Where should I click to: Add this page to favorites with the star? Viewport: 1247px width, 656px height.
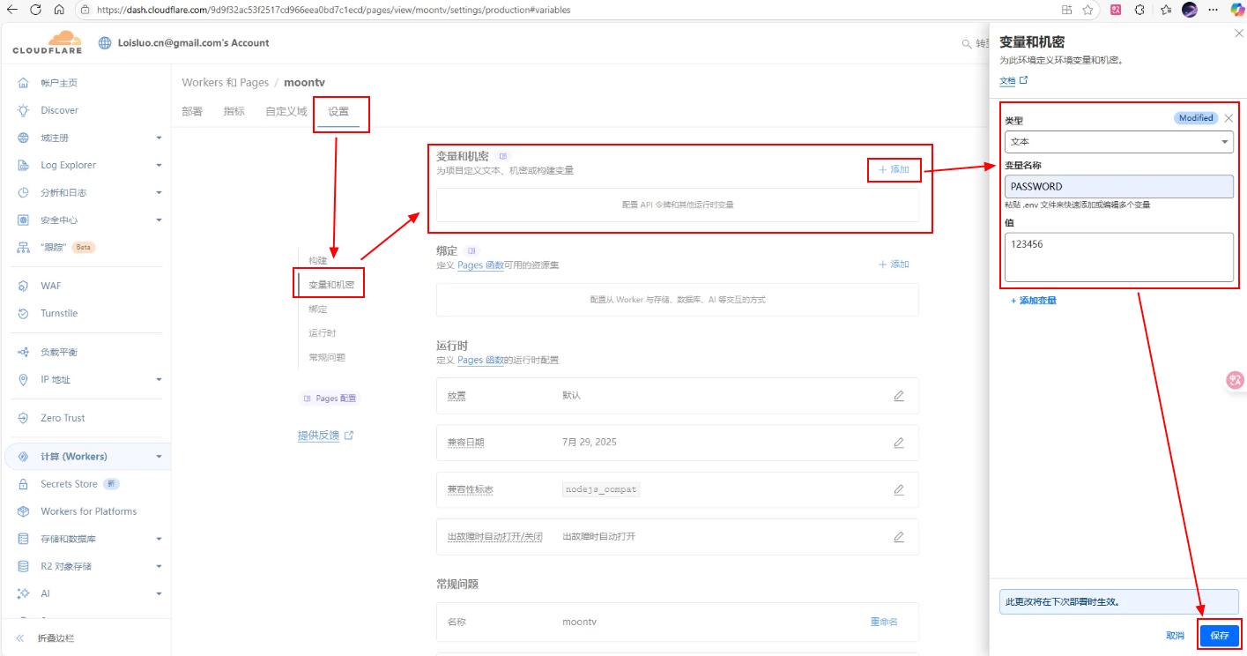(1088, 10)
